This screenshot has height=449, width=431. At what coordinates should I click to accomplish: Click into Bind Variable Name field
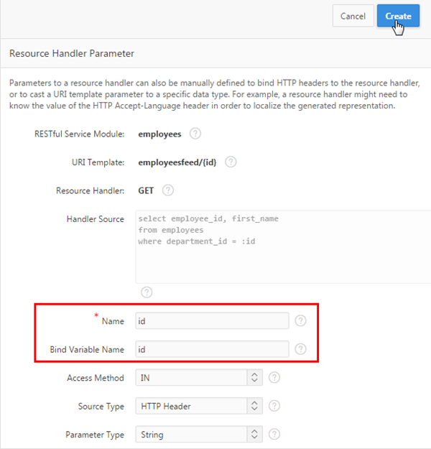point(212,349)
